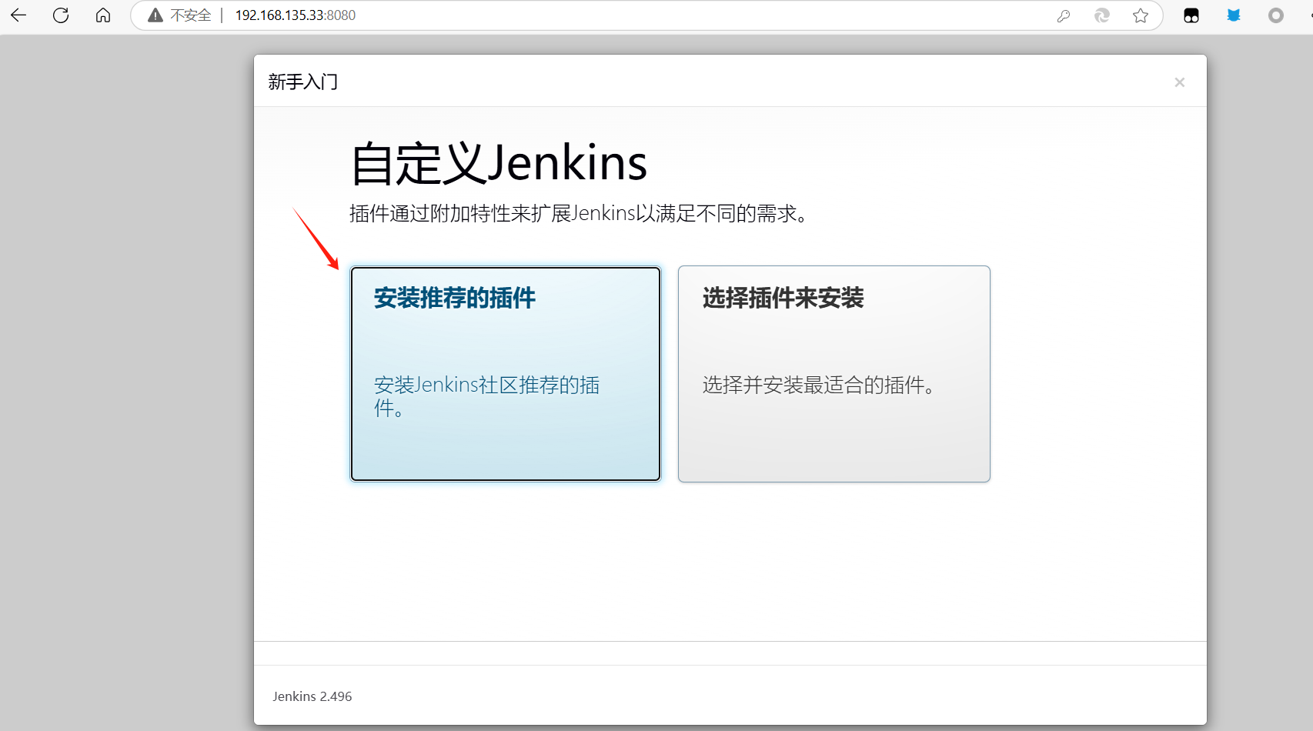
Task: Add this page to favorites via star icon
Action: point(1141,15)
